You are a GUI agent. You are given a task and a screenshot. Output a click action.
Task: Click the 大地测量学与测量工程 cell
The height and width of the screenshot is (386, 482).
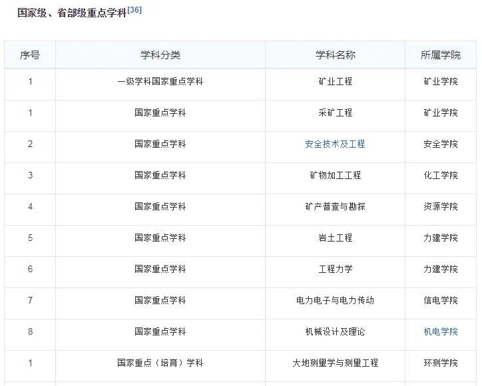[x=335, y=363]
